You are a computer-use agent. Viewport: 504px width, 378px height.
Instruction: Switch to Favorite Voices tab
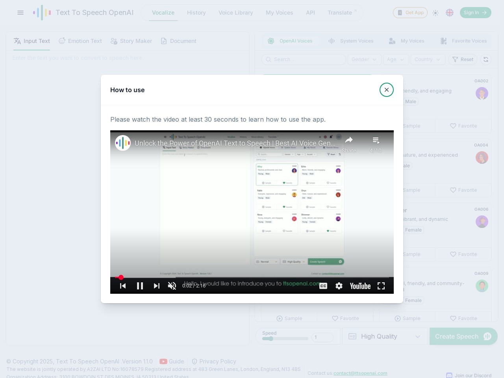pos(463,41)
